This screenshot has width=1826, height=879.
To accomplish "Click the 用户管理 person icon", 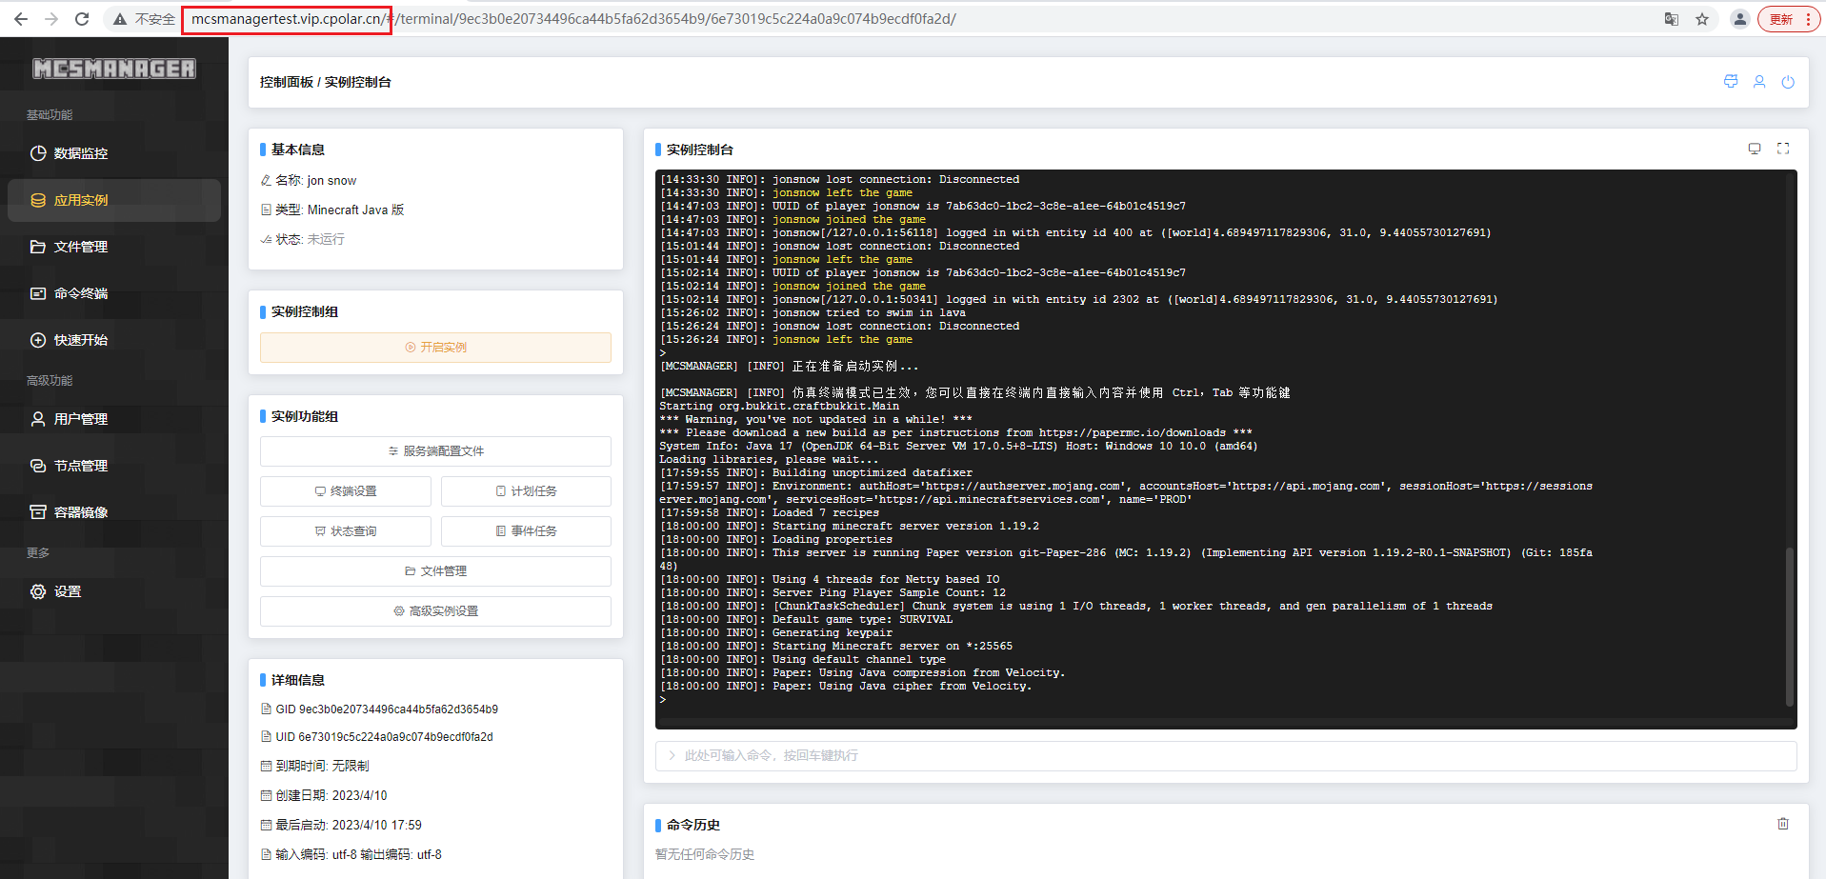I will click(x=38, y=419).
